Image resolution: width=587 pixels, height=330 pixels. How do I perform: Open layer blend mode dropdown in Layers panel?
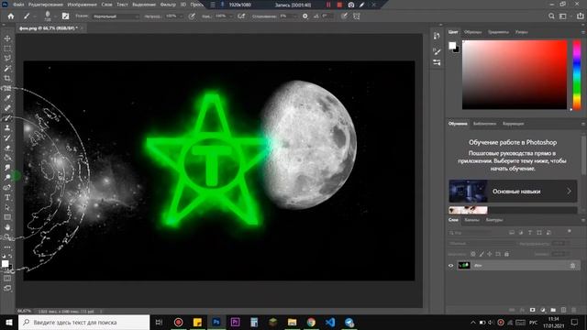tap(482, 244)
